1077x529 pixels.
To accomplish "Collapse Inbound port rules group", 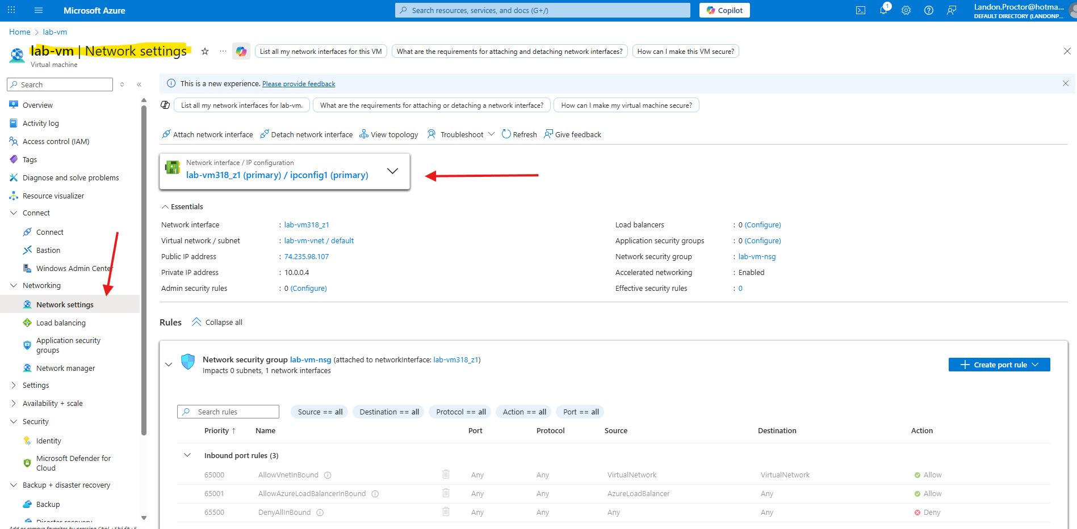I will coord(187,455).
